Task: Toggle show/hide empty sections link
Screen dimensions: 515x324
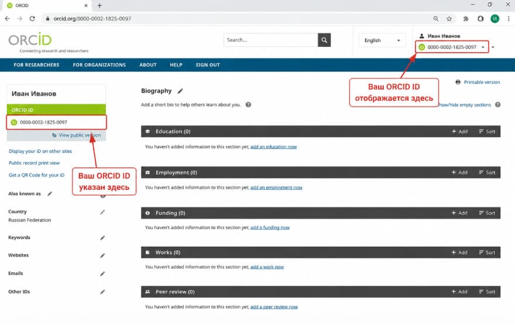Action: click(465, 105)
